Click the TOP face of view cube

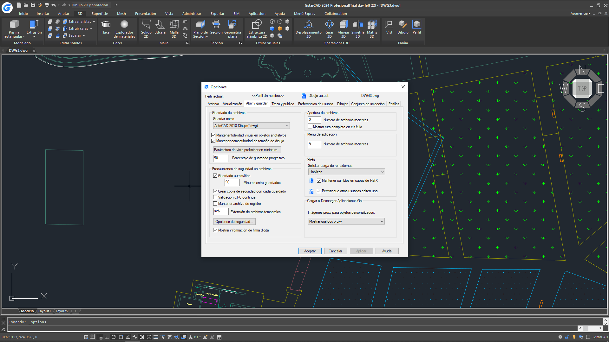point(582,89)
